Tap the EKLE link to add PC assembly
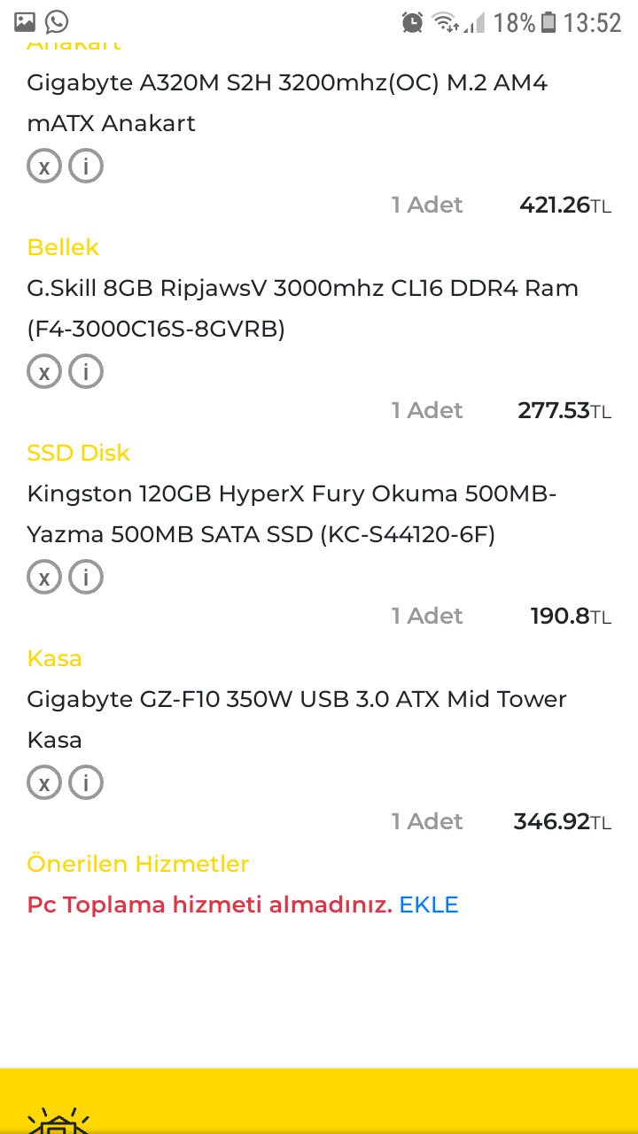The width and height of the screenshot is (638, 1134). coord(429,905)
